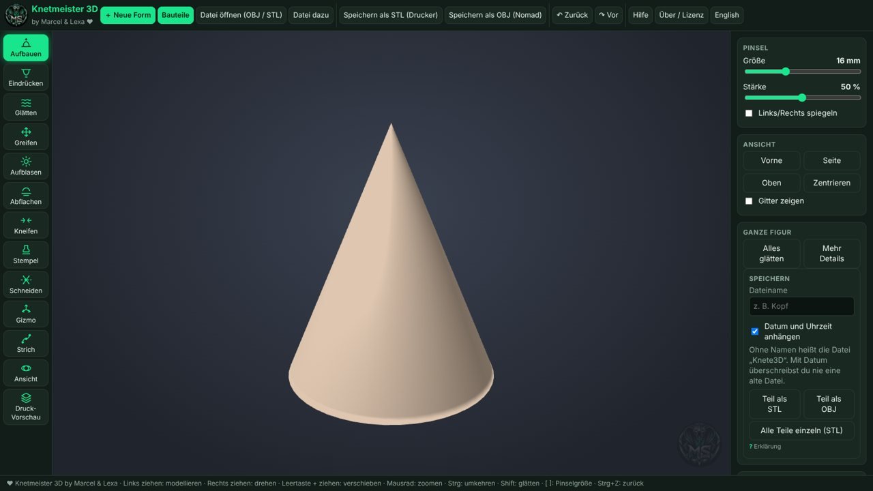Switch language to English

click(727, 15)
